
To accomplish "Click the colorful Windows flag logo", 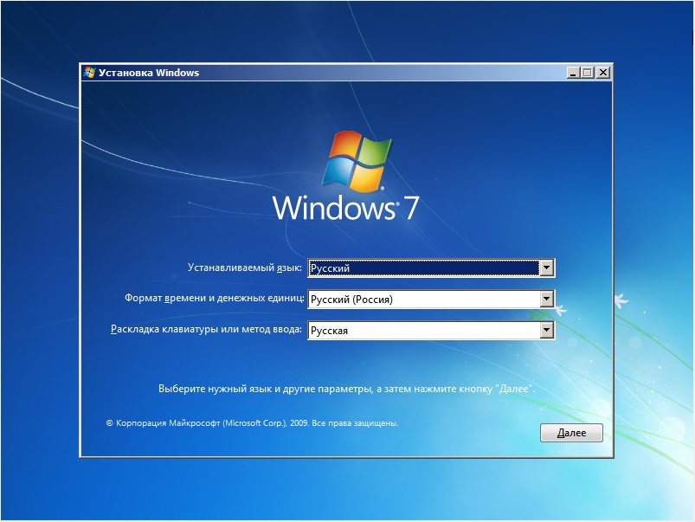I will click(x=355, y=162).
